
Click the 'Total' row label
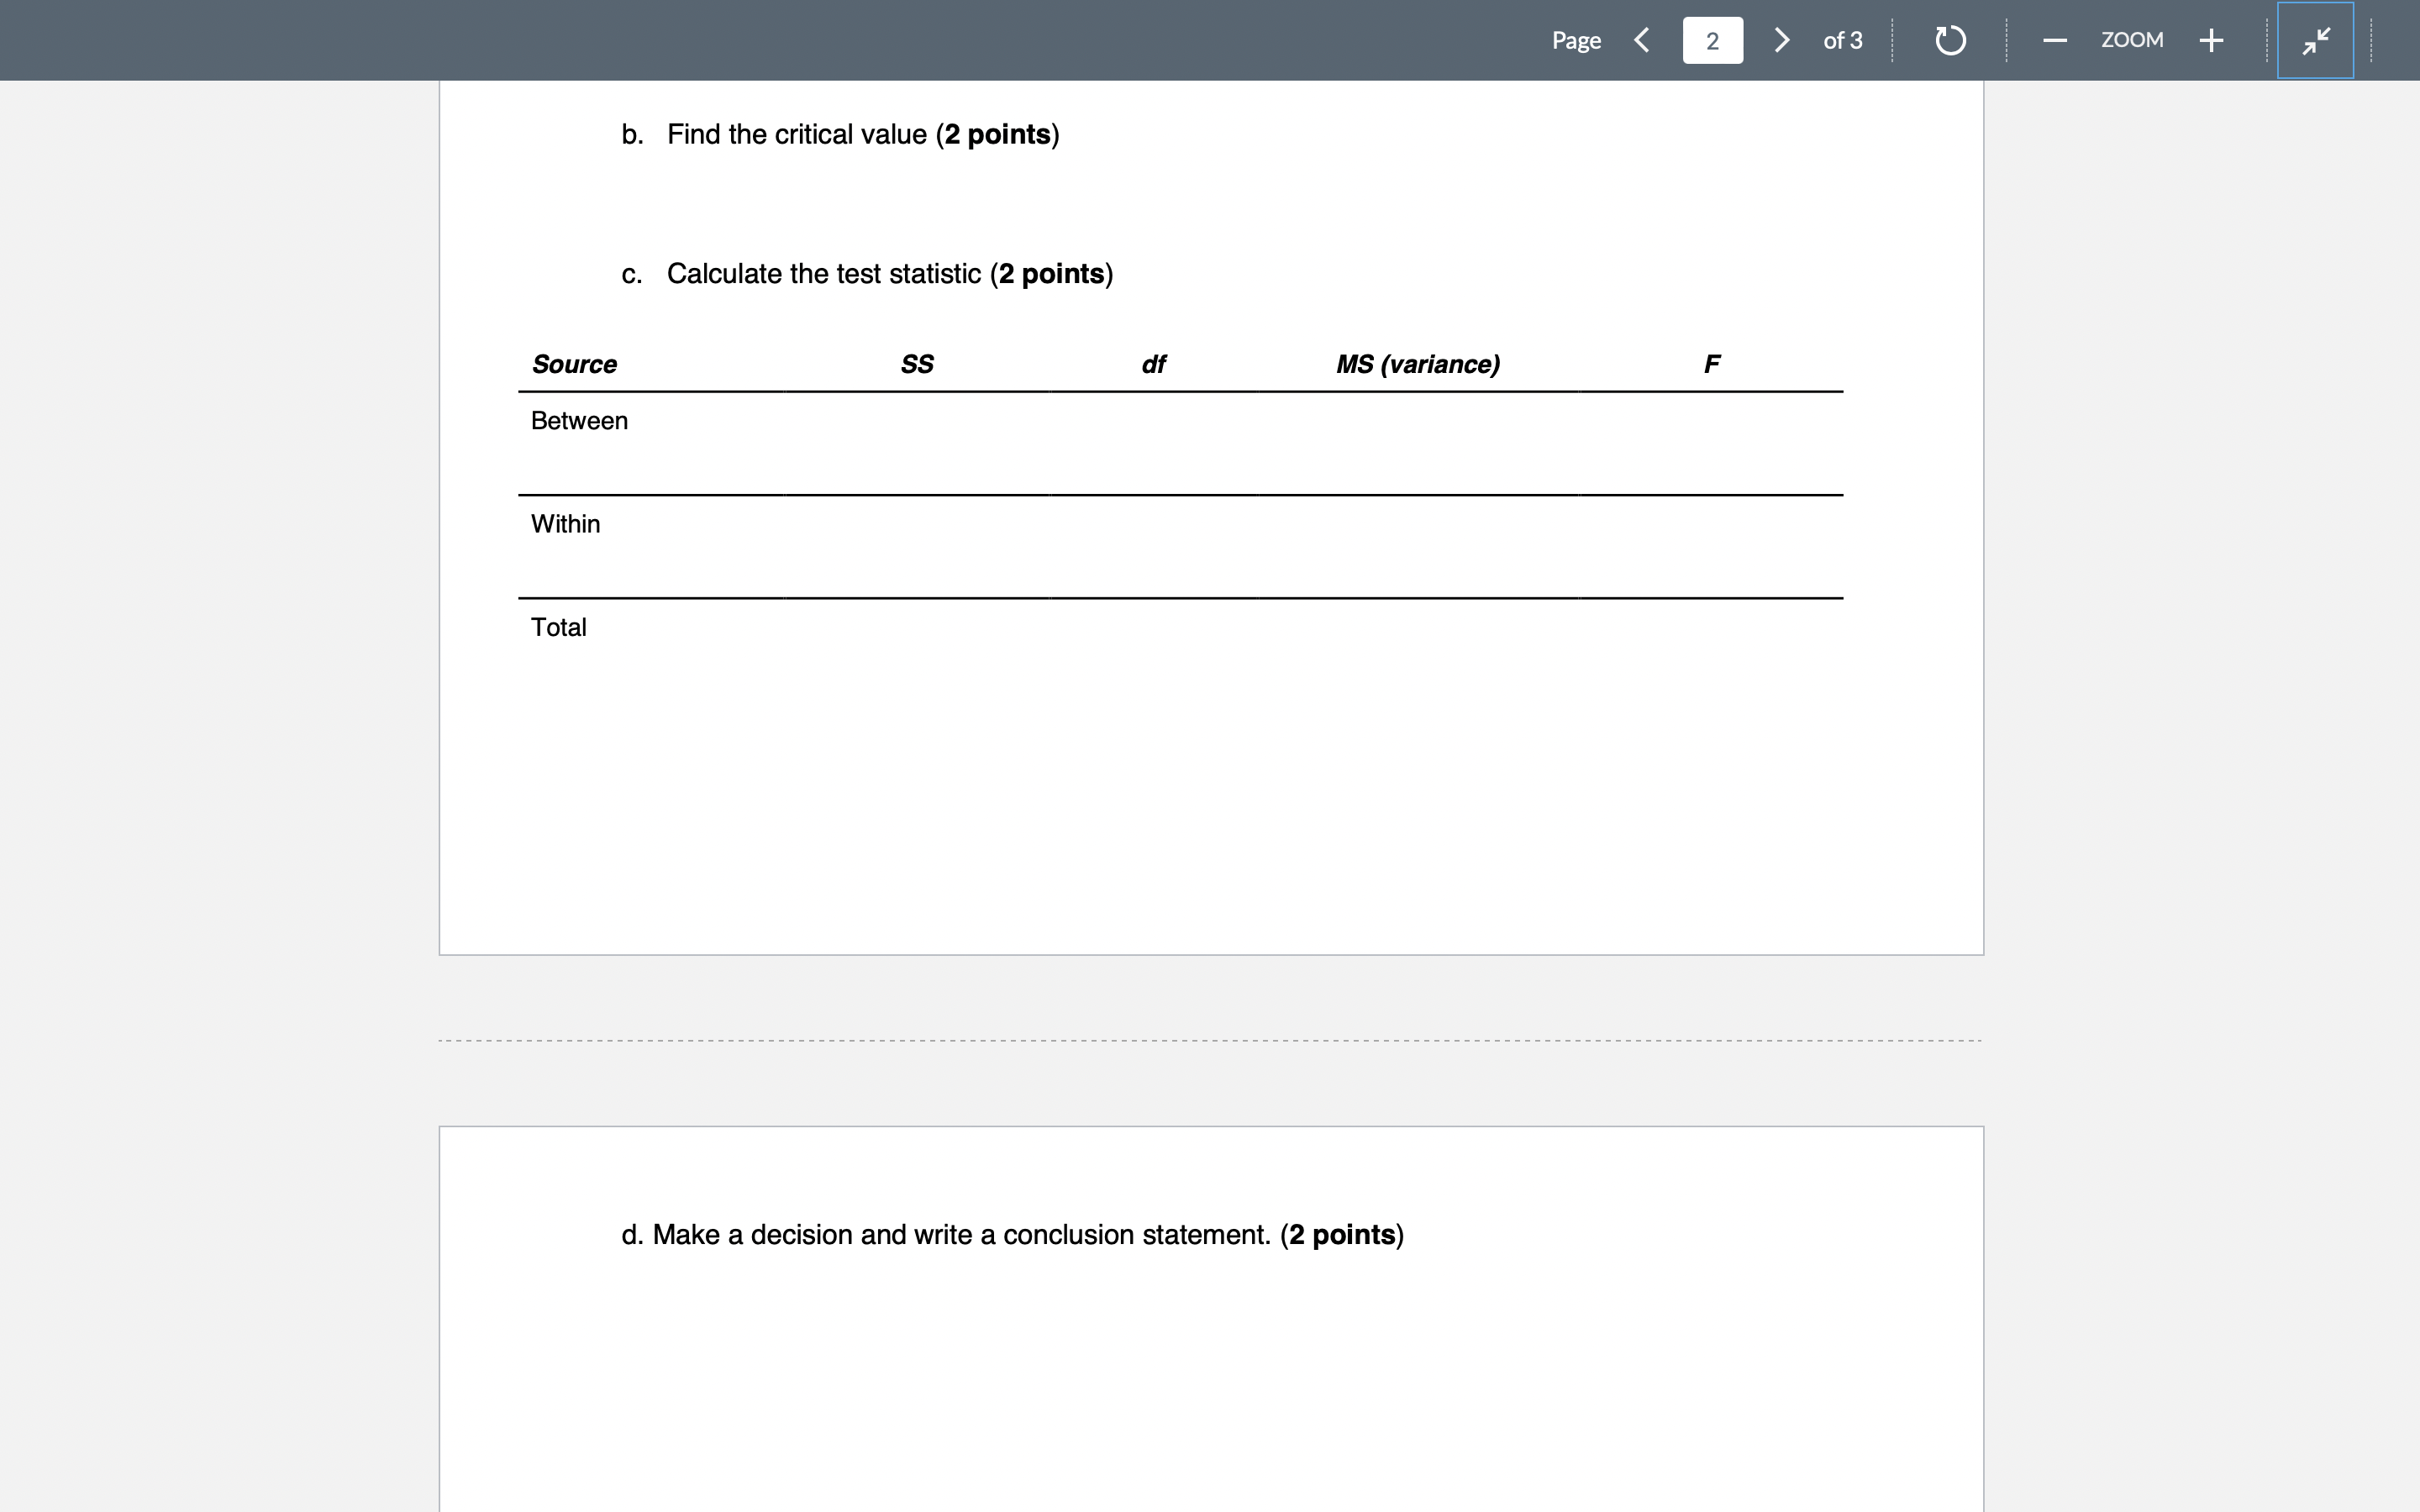tap(558, 626)
